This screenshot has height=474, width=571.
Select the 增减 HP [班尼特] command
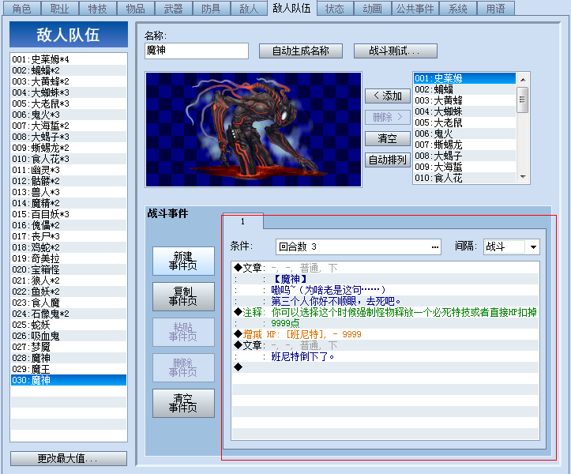[385, 334]
